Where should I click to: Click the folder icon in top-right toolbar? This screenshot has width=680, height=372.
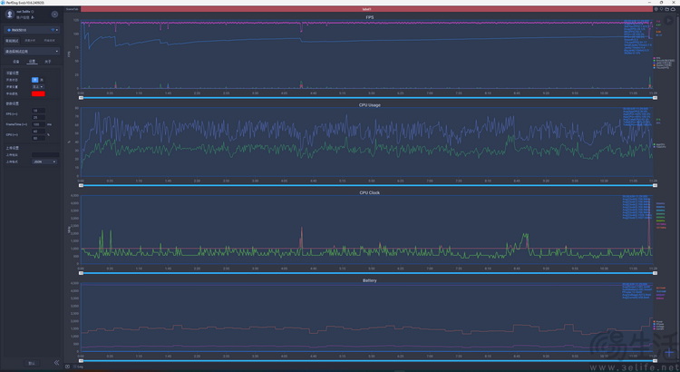pos(667,9)
